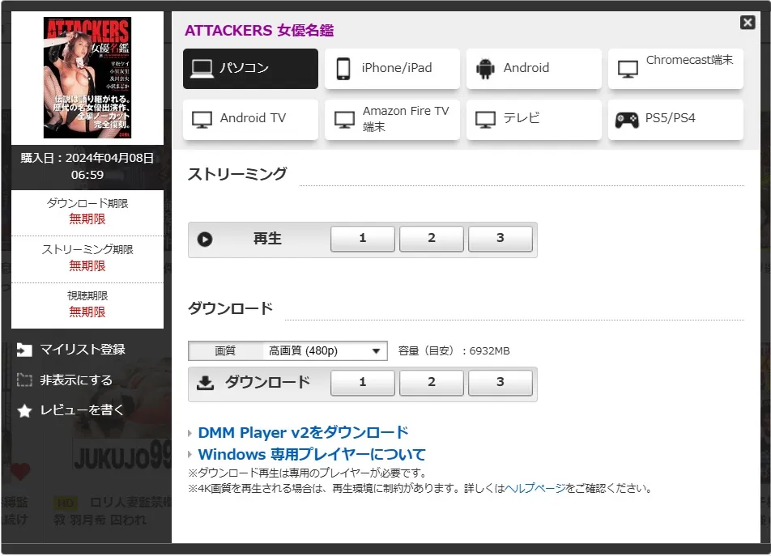
Task: Click the play icon next to 再生
Action: point(205,240)
